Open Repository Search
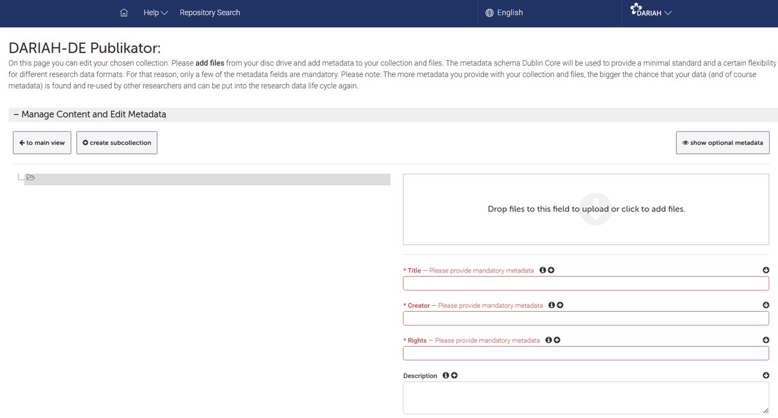 [210, 13]
